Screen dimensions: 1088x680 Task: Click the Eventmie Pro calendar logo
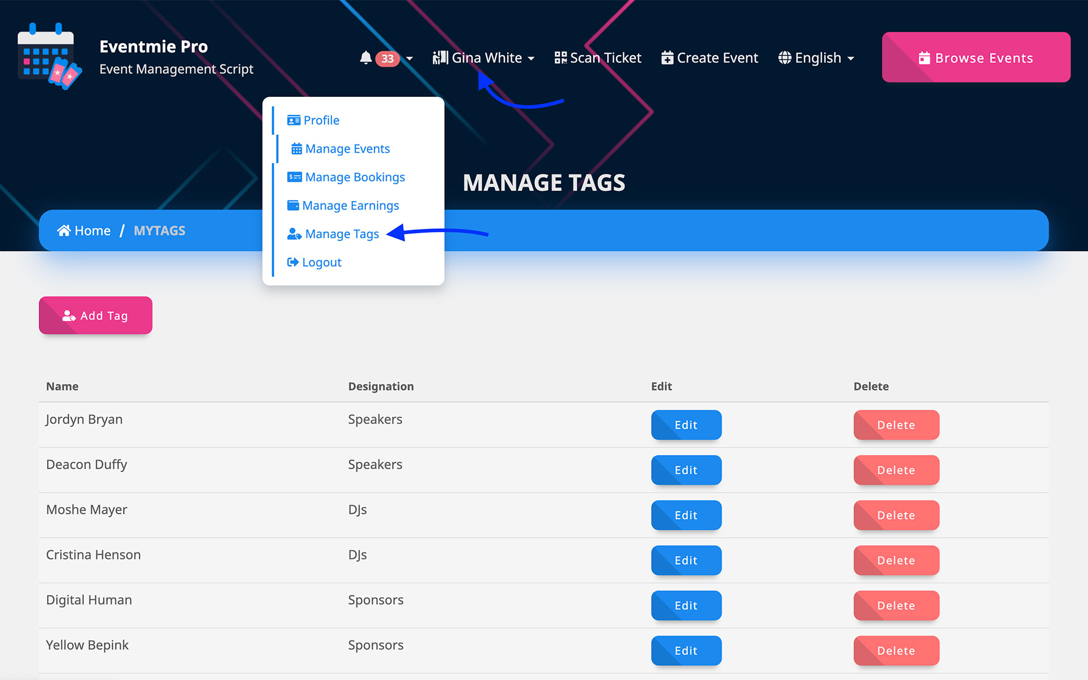[x=49, y=56]
